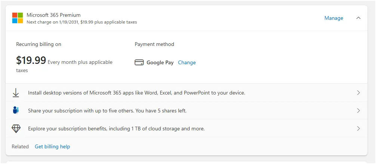Select Share your subscription with five others
Screen dimensions: 376x164
[187, 111]
